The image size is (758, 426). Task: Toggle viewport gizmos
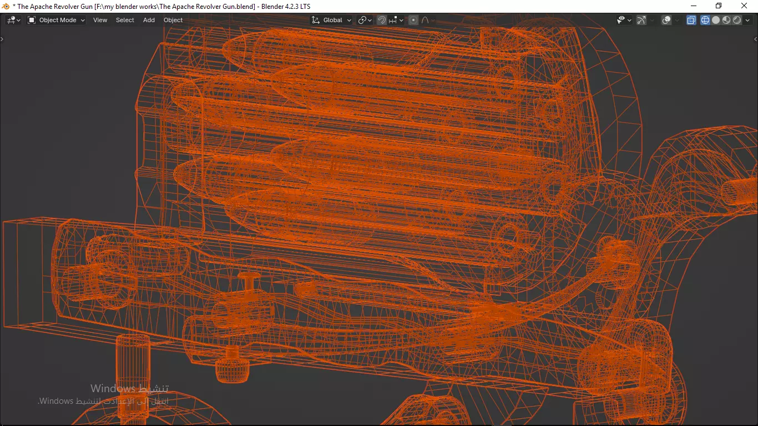click(x=641, y=20)
